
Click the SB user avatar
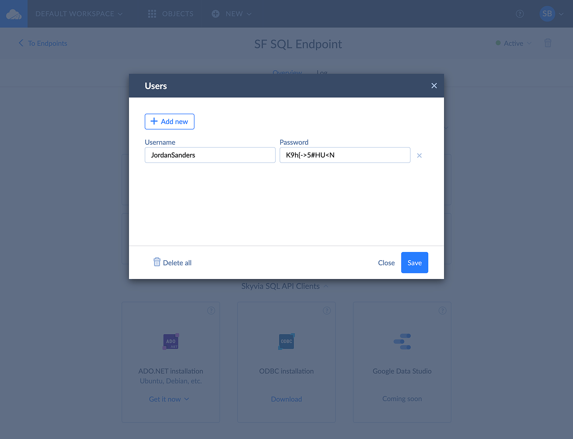(547, 14)
